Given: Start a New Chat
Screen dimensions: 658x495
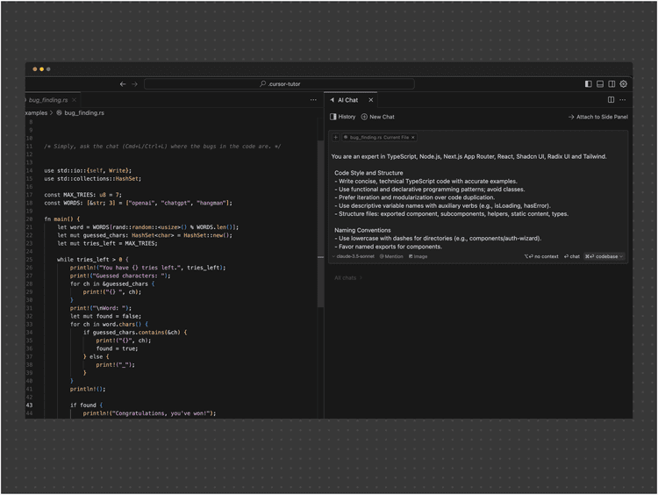Looking at the screenshot, I should [378, 117].
